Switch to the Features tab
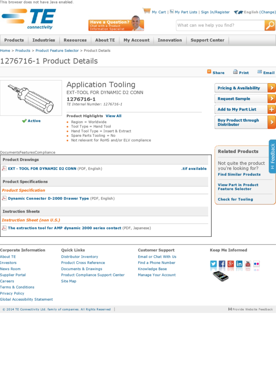 (27, 152)
